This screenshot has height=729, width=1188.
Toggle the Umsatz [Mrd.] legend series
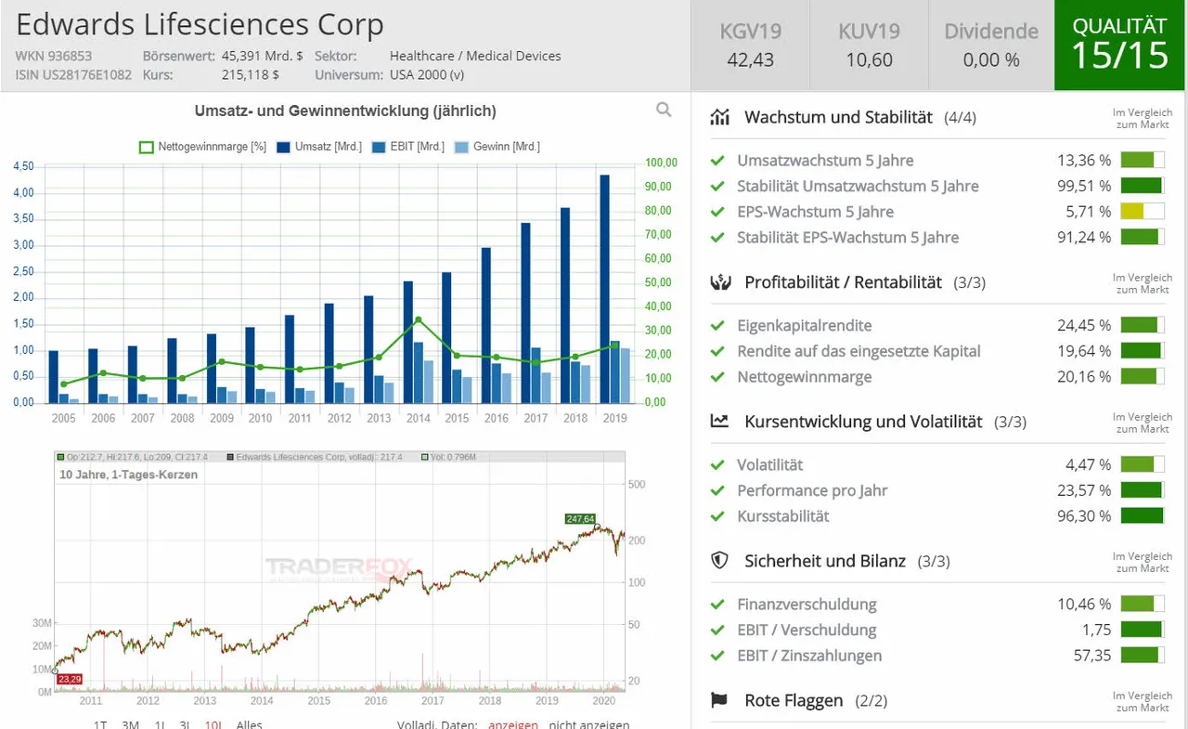click(319, 147)
